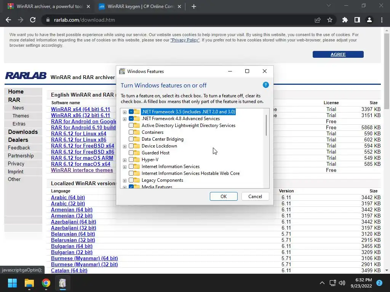Open File Explorer from taskbar
Screen dimensions: 390x292
pos(29,283)
